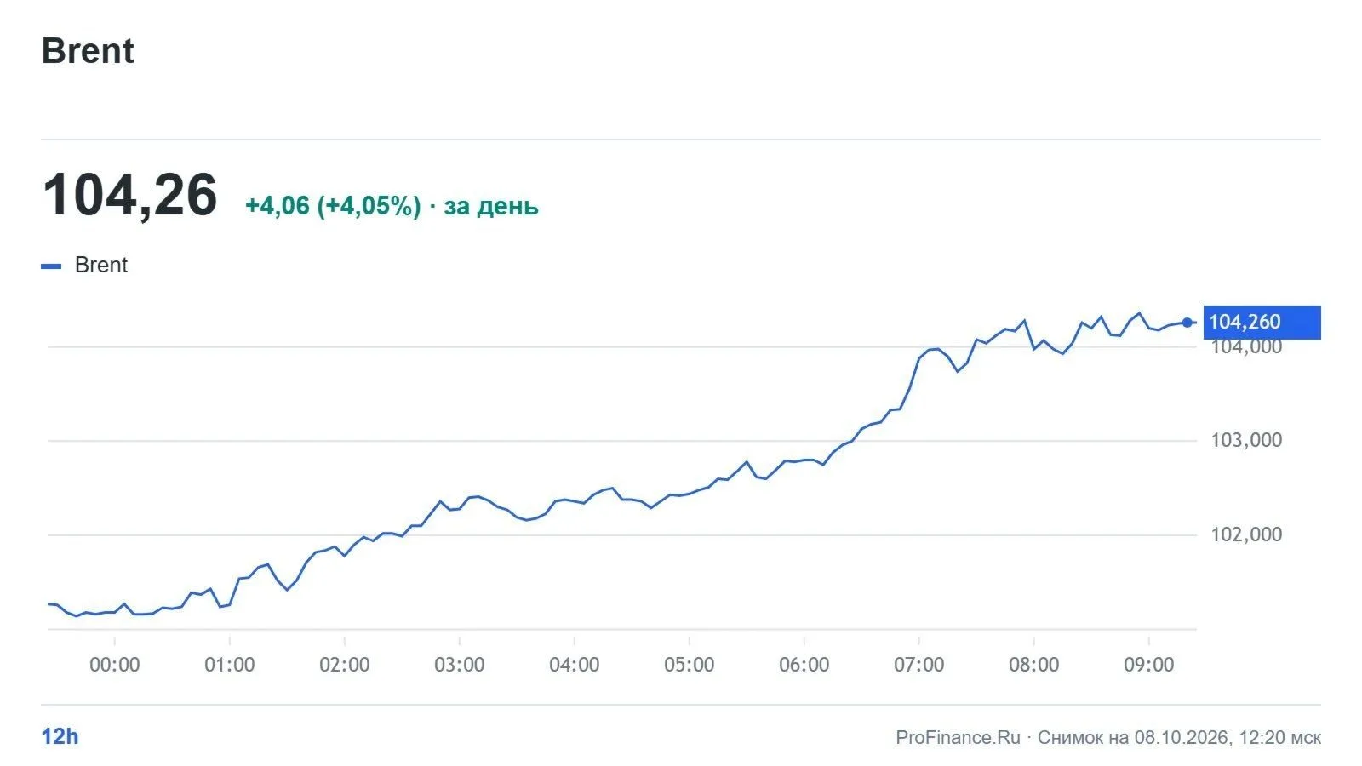This screenshot has width=1362, height=766.
Task: Click the 104,260 current price tag
Action: coord(1262,322)
